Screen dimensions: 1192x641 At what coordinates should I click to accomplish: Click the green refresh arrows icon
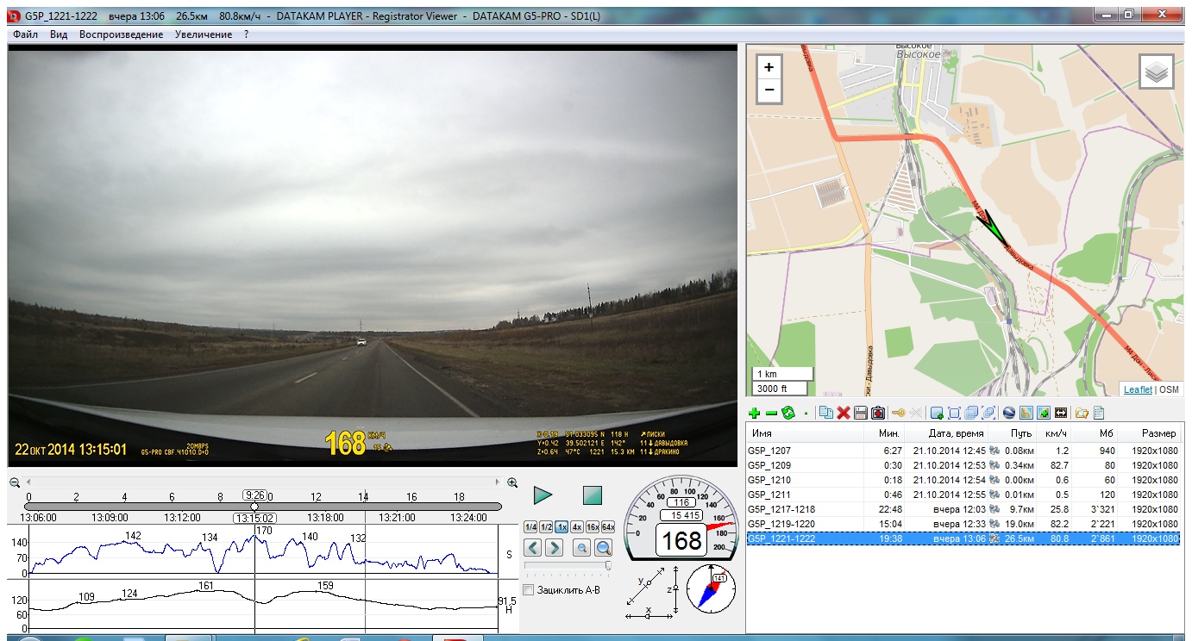(787, 414)
